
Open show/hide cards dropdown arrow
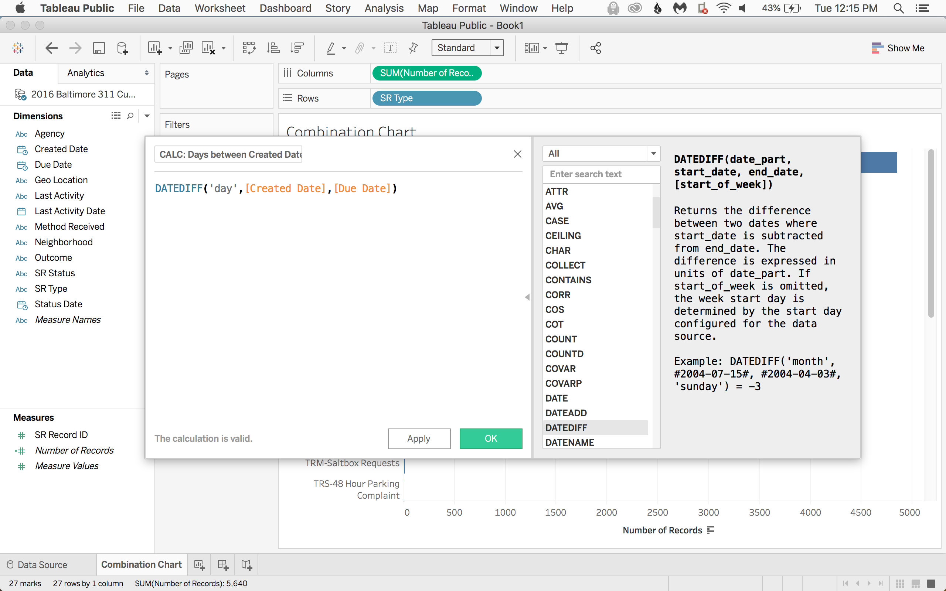[x=545, y=48]
